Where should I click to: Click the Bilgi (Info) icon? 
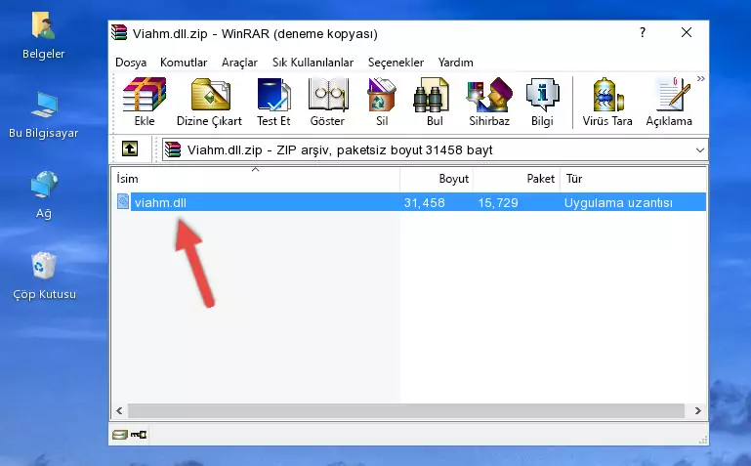tap(542, 102)
